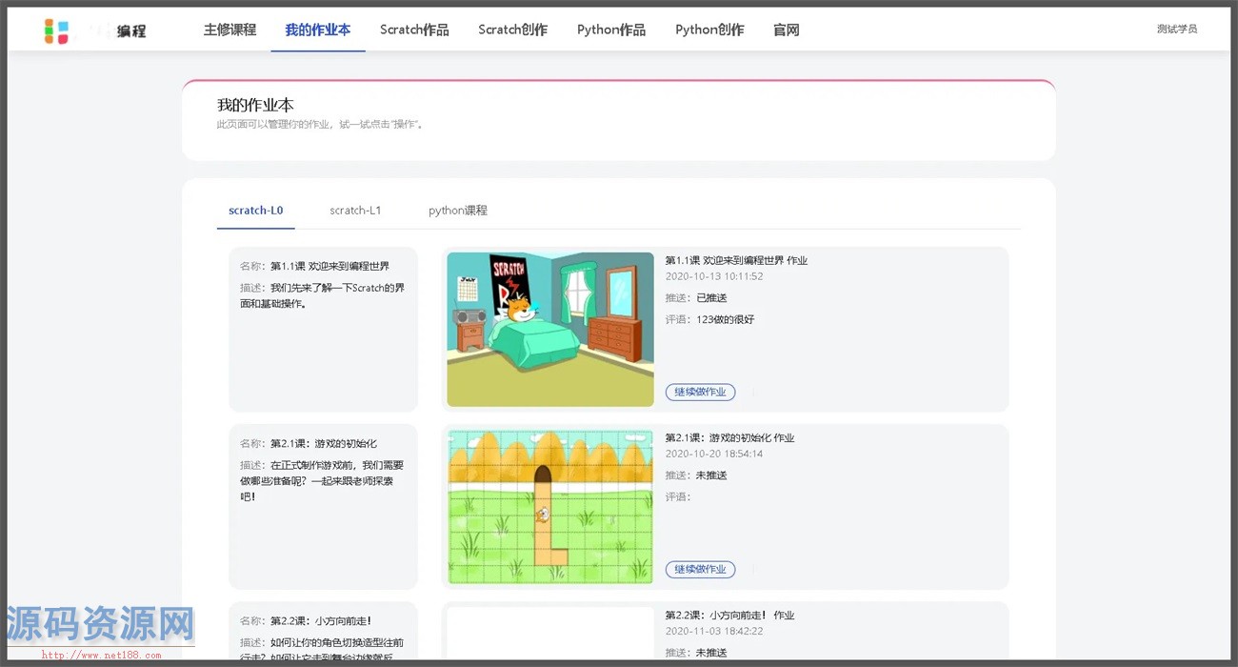Click the description starting 我们先来了解一下Scratch
1238x667 pixels.
(322, 295)
